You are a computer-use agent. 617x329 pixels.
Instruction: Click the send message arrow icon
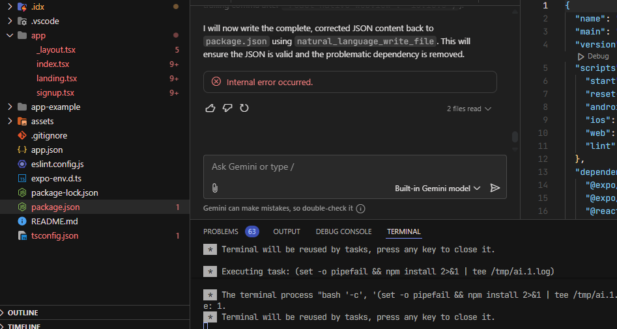pyautogui.click(x=495, y=188)
